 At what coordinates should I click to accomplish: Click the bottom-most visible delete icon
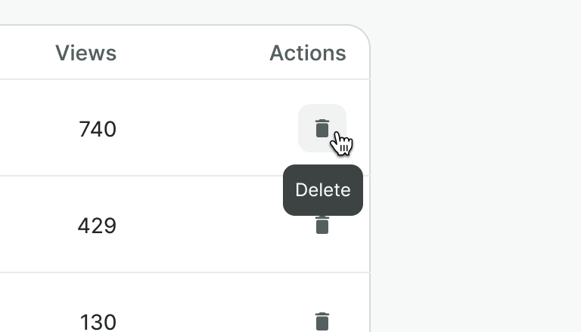(322, 321)
